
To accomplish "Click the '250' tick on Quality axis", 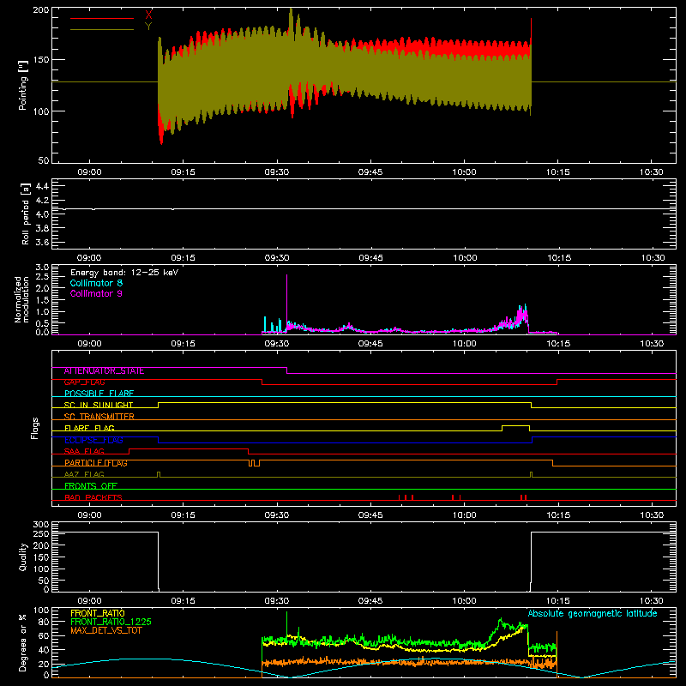I will [40, 533].
